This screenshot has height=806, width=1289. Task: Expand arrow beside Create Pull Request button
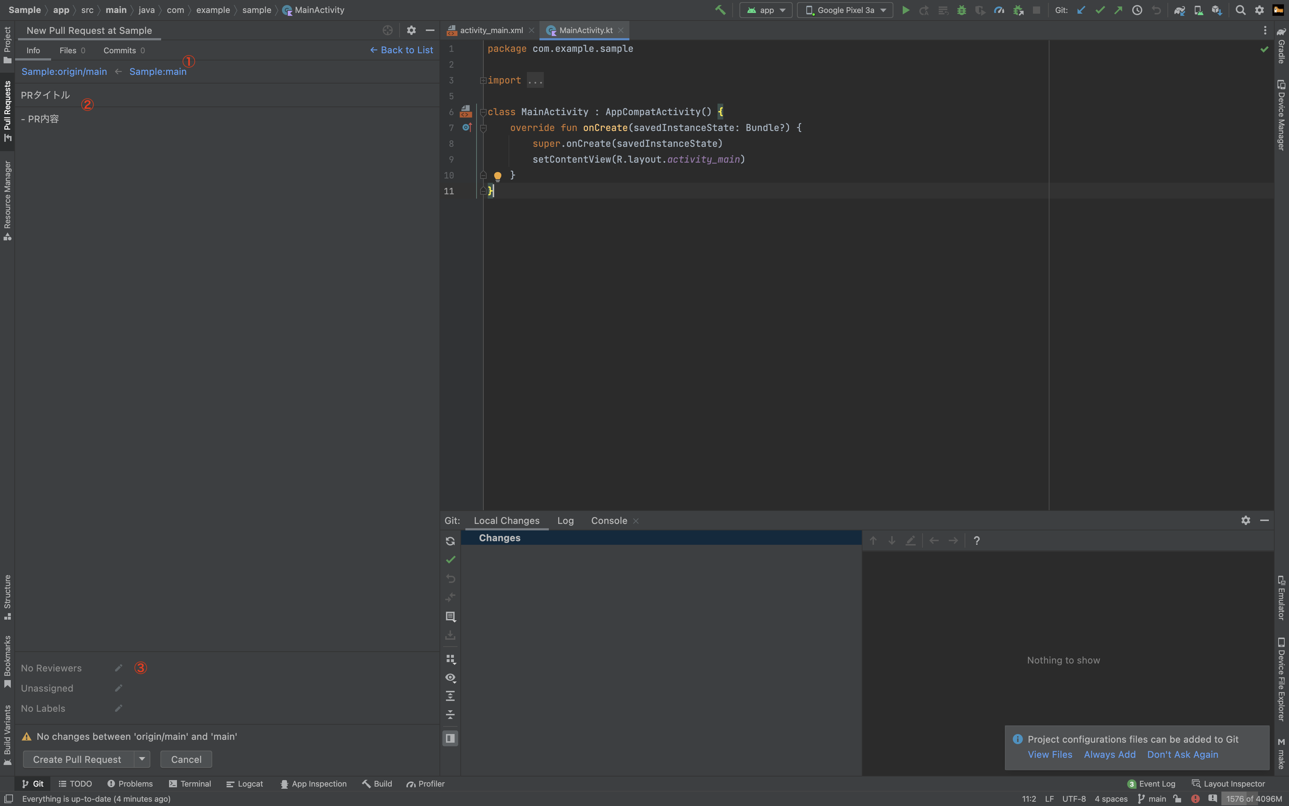(142, 759)
